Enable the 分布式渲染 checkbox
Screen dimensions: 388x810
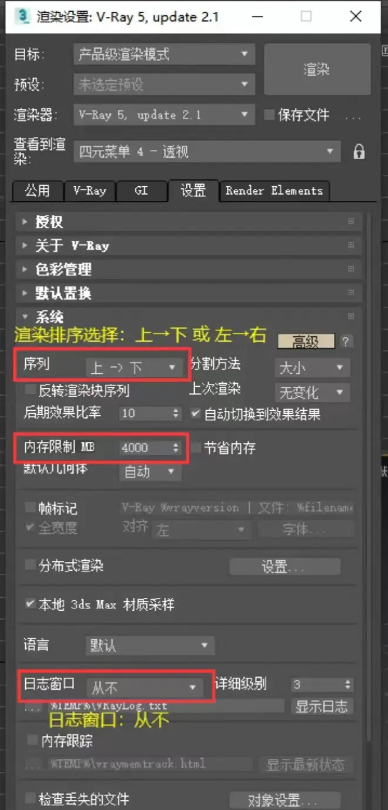[30, 565]
